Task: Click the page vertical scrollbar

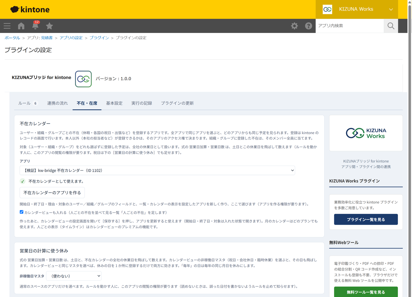Action: click(x=410, y=148)
